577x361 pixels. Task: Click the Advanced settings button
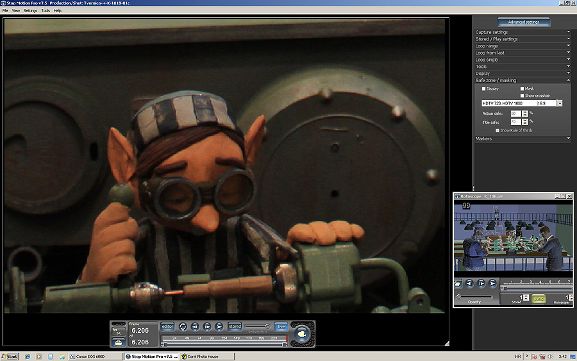coord(524,22)
